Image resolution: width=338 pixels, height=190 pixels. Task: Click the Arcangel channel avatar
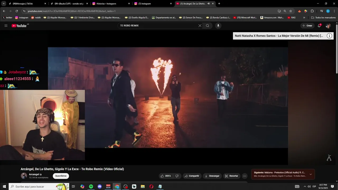click(24, 176)
